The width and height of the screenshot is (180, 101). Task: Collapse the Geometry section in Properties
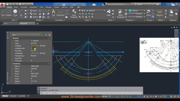[49, 64]
